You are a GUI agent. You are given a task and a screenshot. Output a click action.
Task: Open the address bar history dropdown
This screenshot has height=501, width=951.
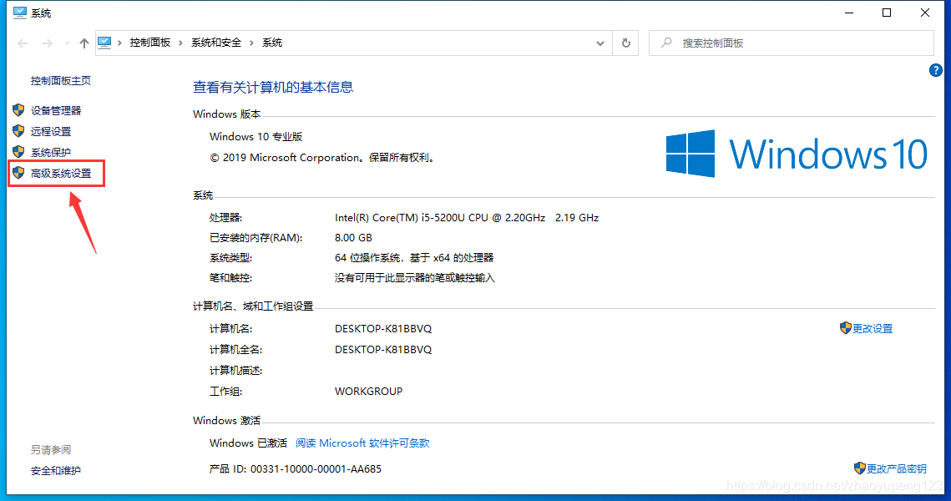tap(599, 43)
